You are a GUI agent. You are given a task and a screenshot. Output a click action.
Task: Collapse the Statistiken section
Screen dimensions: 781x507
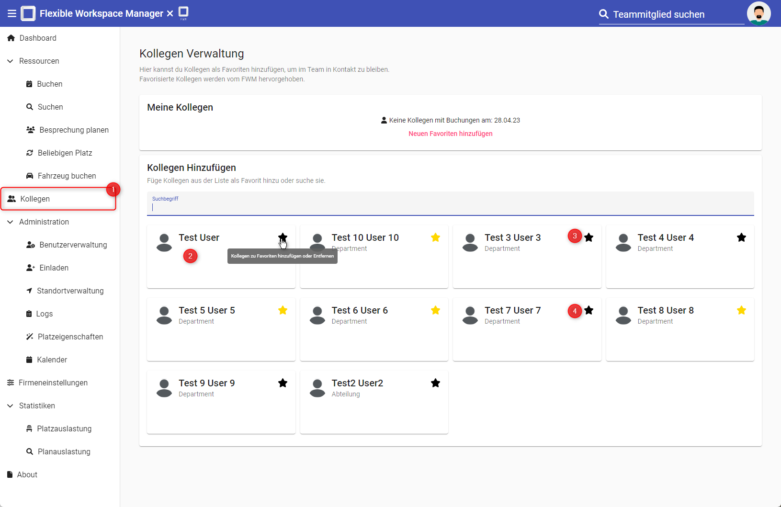[10, 406]
